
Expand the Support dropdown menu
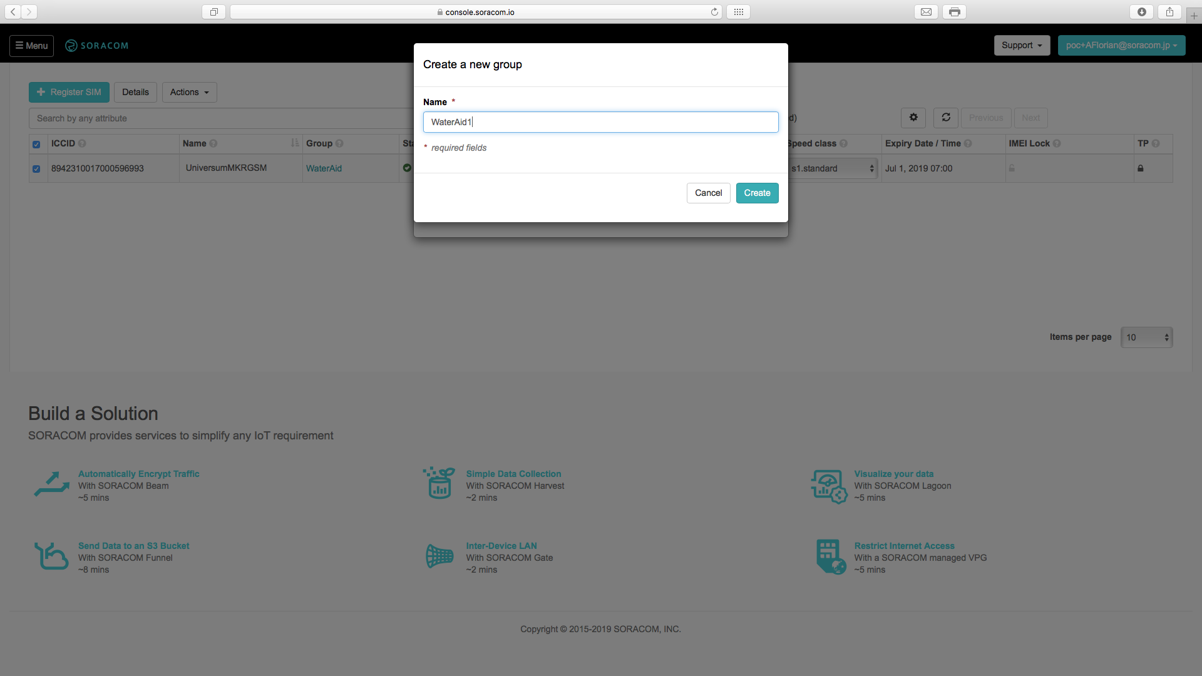click(1022, 45)
